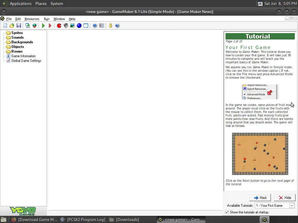
Task: Open the File menu
Action: [x=9, y=19]
